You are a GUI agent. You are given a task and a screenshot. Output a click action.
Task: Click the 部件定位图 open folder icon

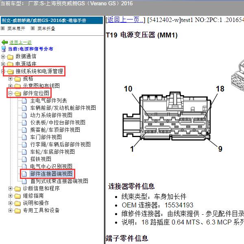17,94
